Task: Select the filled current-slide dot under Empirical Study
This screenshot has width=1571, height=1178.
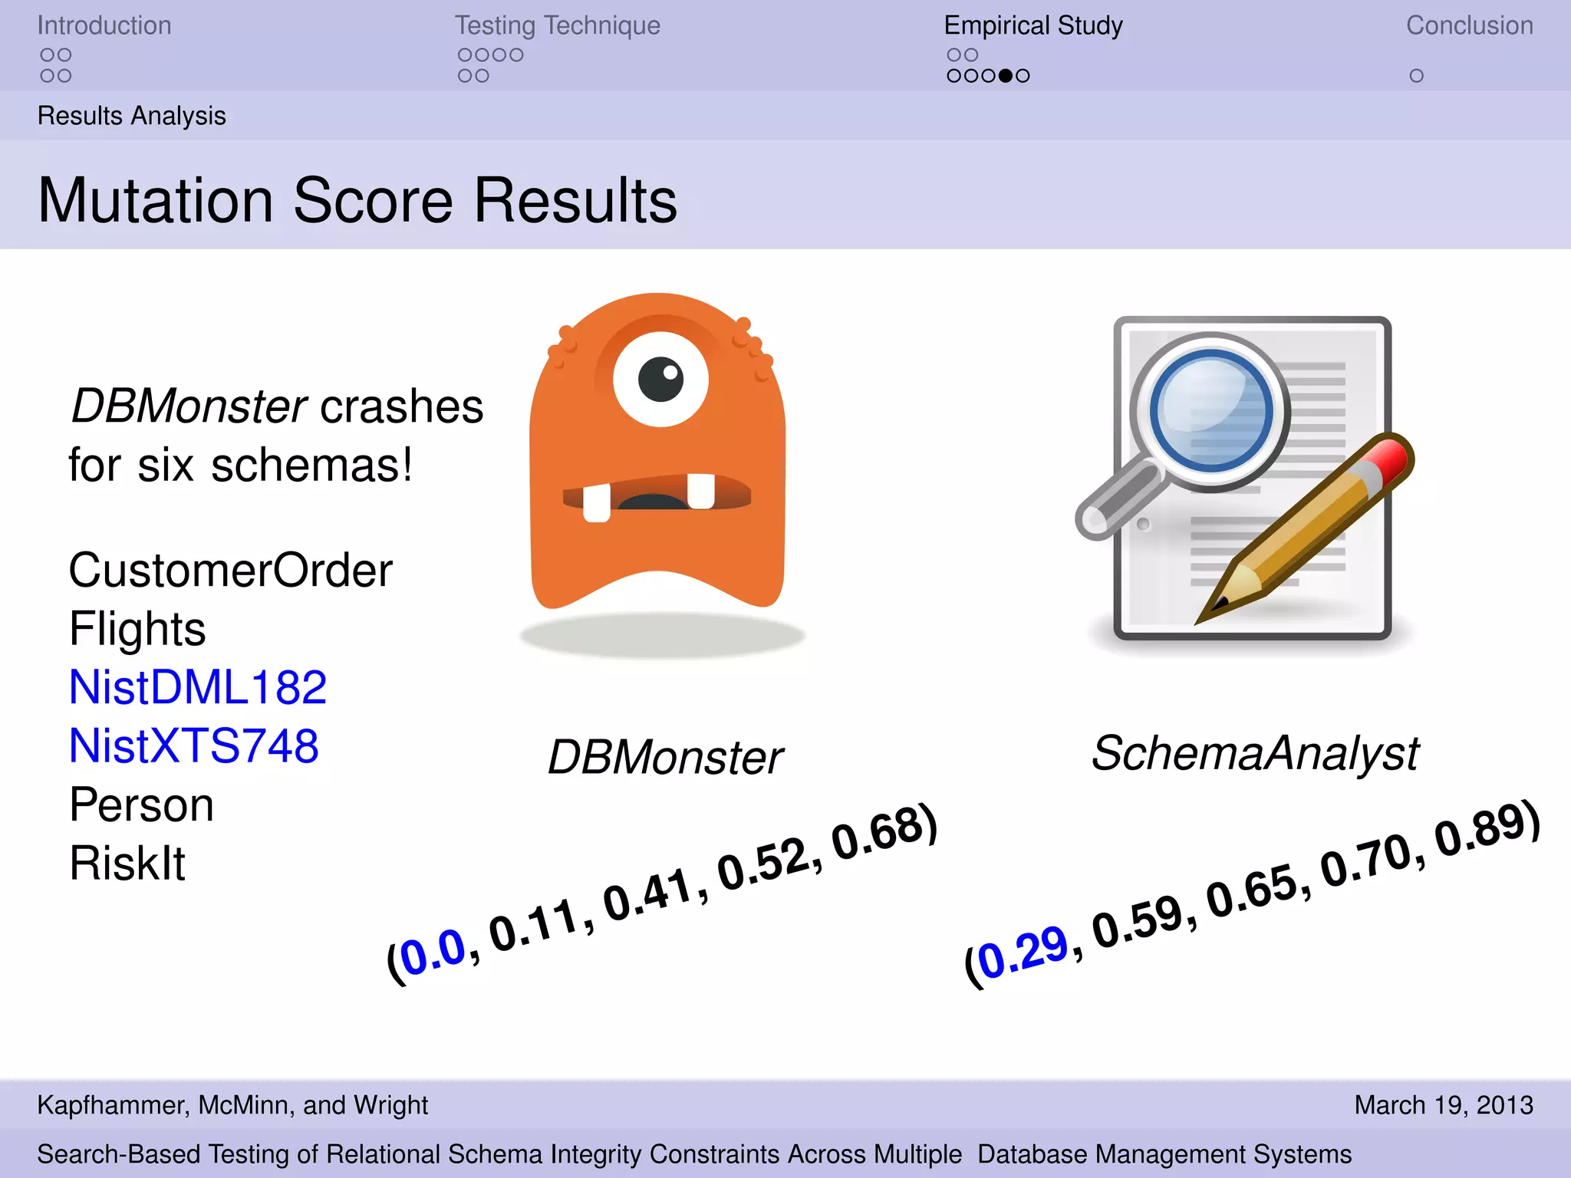Action: pyautogui.click(x=1005, y=75)
